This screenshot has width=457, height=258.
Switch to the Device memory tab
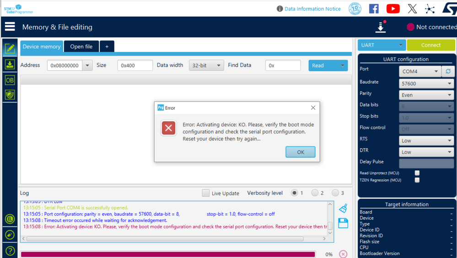pos(41,47)
